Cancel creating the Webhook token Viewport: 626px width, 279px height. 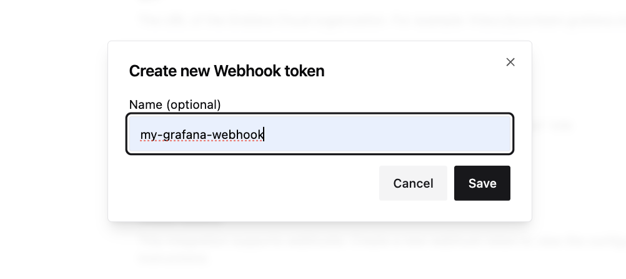(x=413, y=183)
